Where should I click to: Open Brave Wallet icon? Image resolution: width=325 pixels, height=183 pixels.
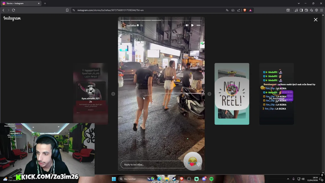[x=306, y=10]
